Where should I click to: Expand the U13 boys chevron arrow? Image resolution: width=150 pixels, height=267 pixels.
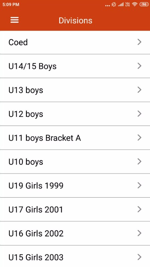click(x=139, y=89)
